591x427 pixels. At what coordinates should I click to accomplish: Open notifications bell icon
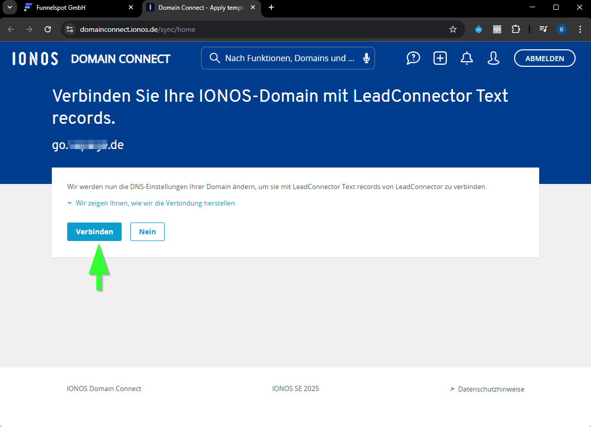pos(467,58)
